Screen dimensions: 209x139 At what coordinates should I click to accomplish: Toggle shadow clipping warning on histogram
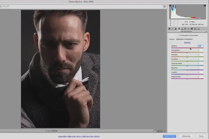170,6
